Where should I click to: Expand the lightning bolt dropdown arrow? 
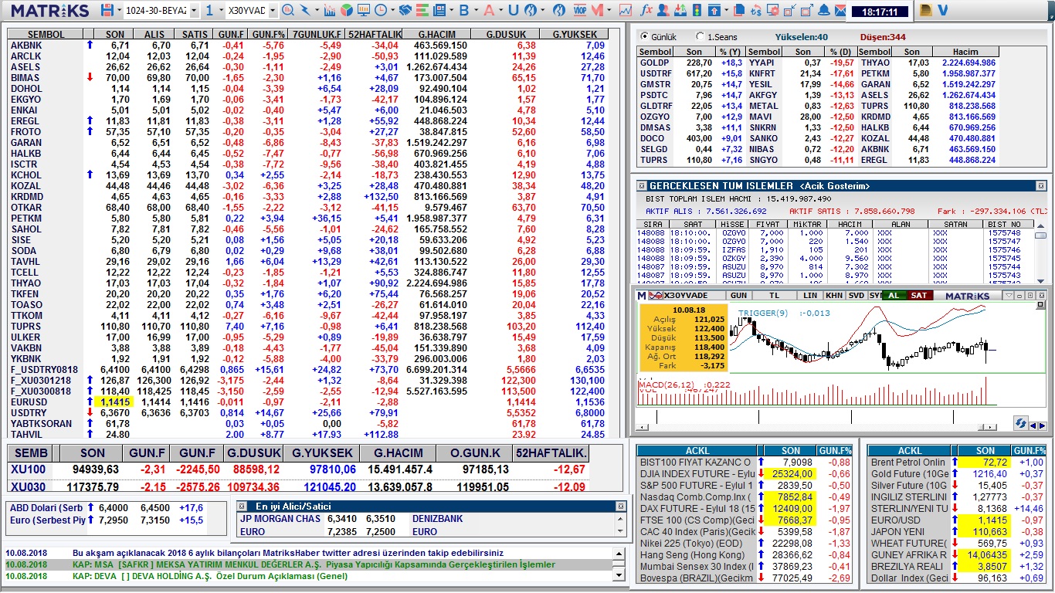click(317, 10)
